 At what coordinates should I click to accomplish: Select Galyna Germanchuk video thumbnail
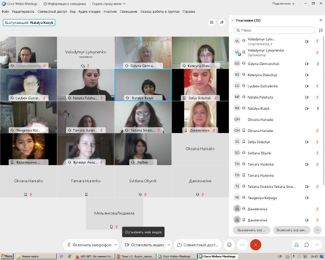pyautogui.click(x=143, y=53)
